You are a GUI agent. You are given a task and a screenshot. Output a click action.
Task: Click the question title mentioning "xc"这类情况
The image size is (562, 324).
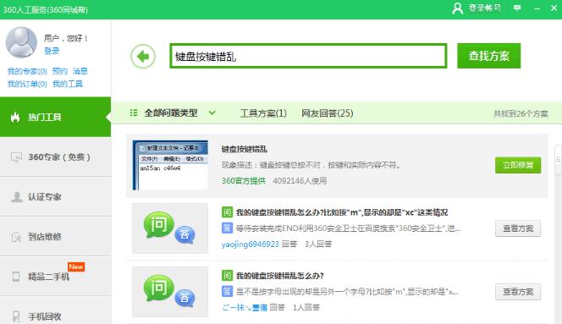342,212
